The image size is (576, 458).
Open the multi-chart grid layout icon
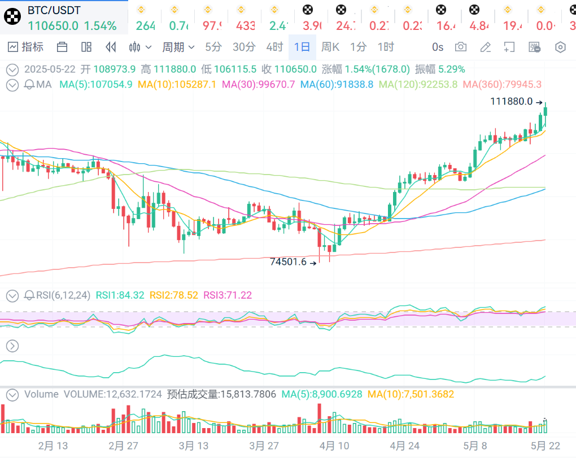tap(86, 47)
